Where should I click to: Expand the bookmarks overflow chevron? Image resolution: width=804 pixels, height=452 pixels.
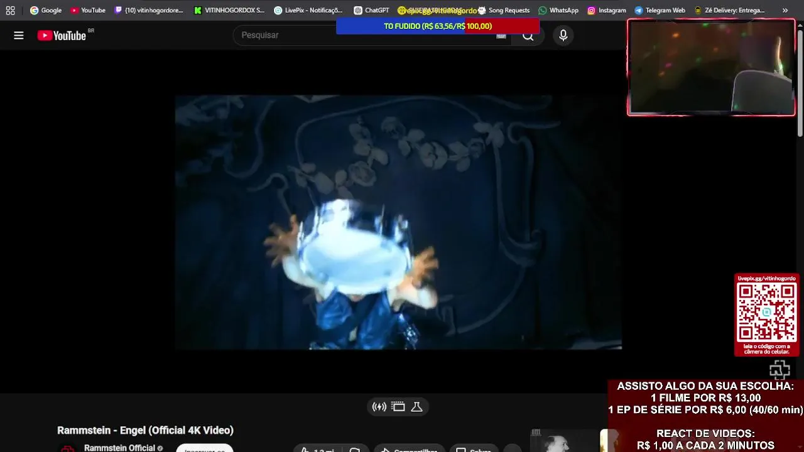785,10
